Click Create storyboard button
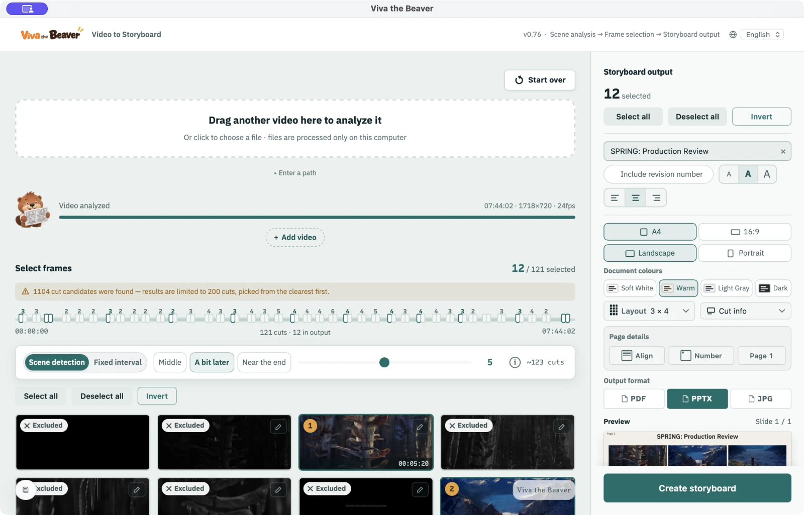 (697, 488)
